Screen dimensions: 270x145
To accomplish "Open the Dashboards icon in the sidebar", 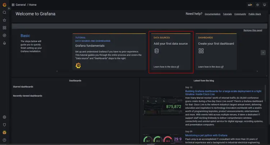I will (x=4, y=28).
